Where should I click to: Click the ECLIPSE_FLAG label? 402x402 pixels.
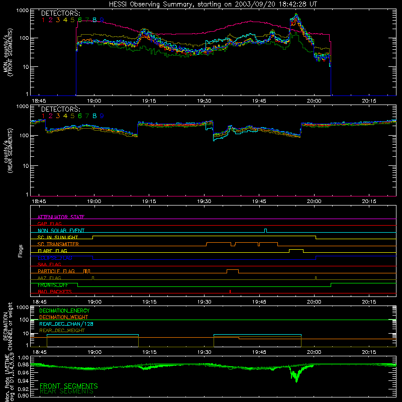(x=55, y=258)
